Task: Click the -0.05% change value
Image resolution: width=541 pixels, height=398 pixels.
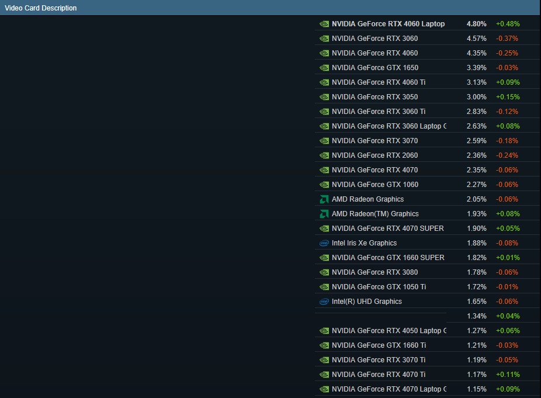Action: pyautogui.click(x=507, y=360)
